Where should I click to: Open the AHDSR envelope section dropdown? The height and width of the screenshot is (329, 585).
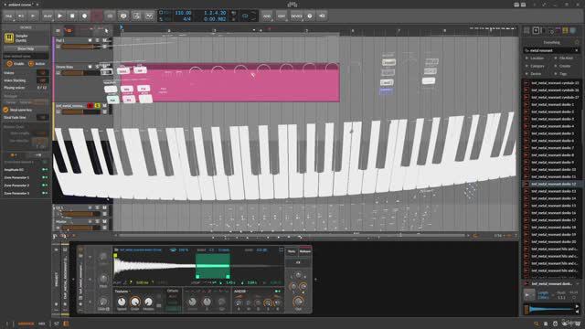coord(240,292)
